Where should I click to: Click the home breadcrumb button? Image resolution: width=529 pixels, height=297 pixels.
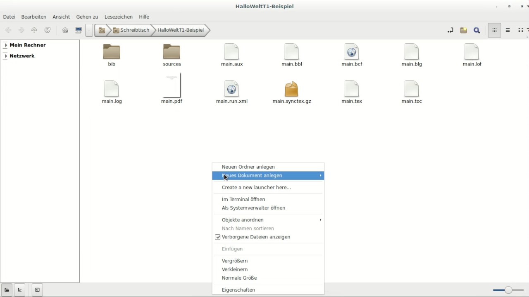102,30
